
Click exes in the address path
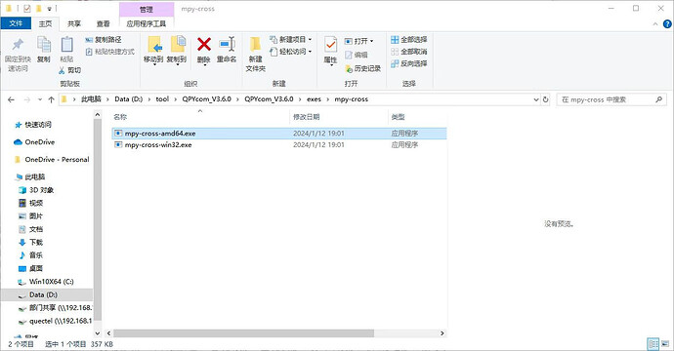[314, 99]
